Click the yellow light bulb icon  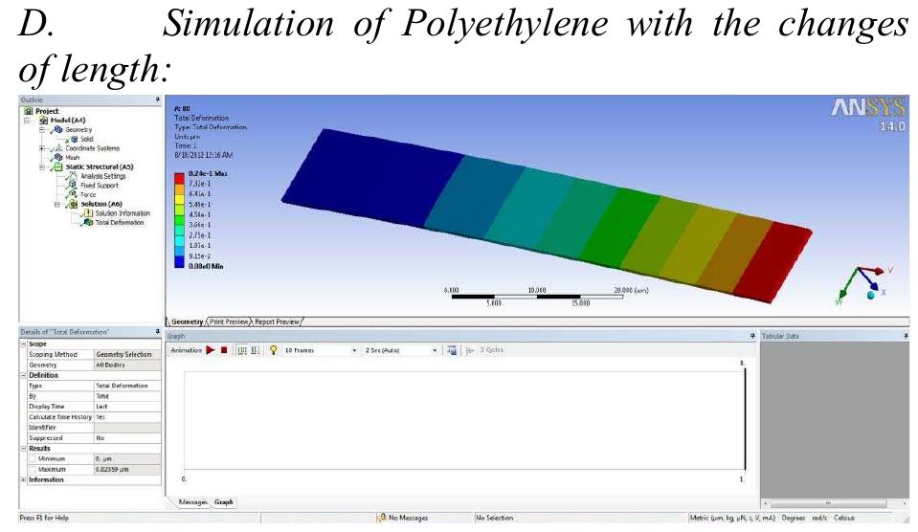tap(273, 350)
